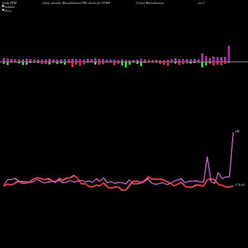Click the Volume legend color swatch
248x248 pixels.
[x=3, y=6]
